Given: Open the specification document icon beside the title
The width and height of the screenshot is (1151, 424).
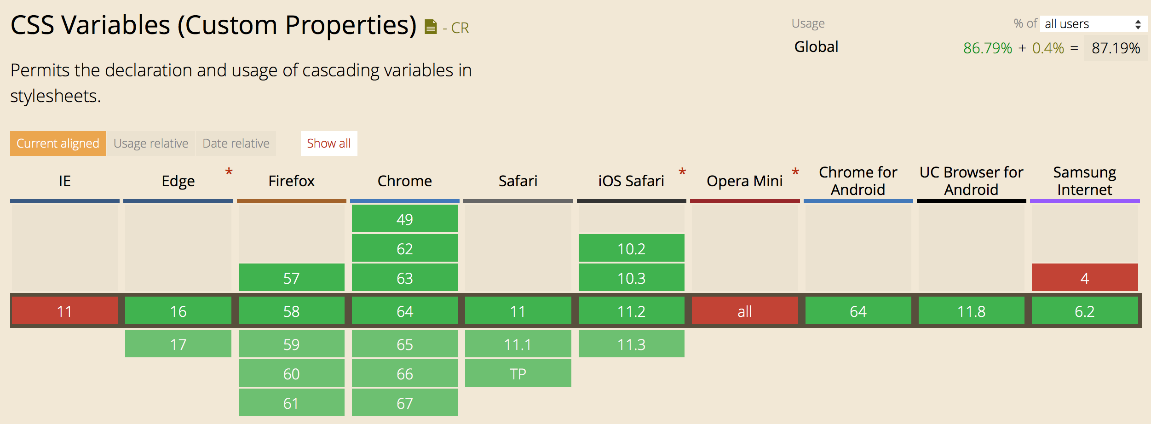Looking at the screenshot, I should click(430, 26).
